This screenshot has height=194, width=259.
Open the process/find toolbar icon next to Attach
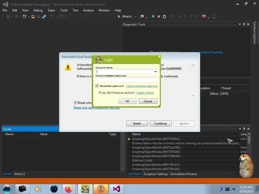click(x=142, y=16)
